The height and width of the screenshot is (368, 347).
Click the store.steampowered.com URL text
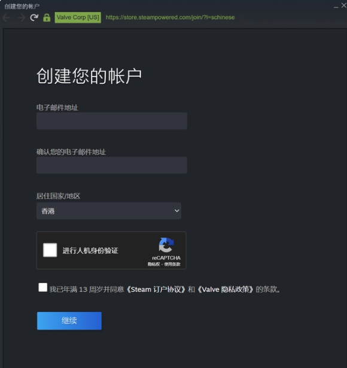170,17
